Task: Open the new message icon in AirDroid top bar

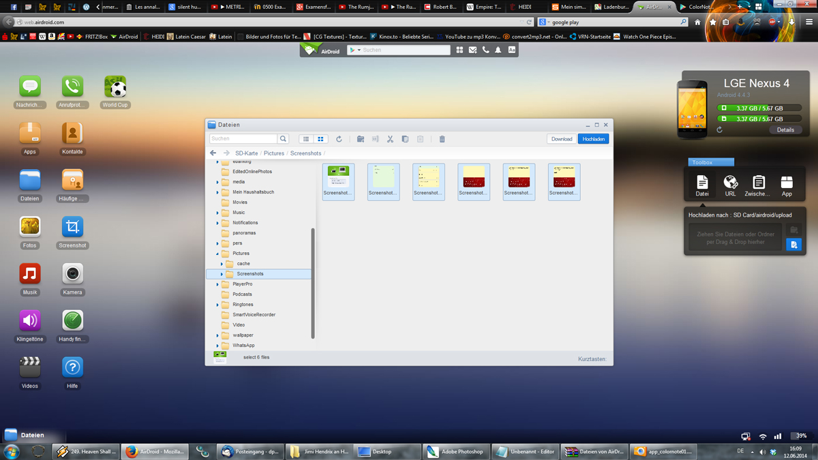Action: point(472,50)
